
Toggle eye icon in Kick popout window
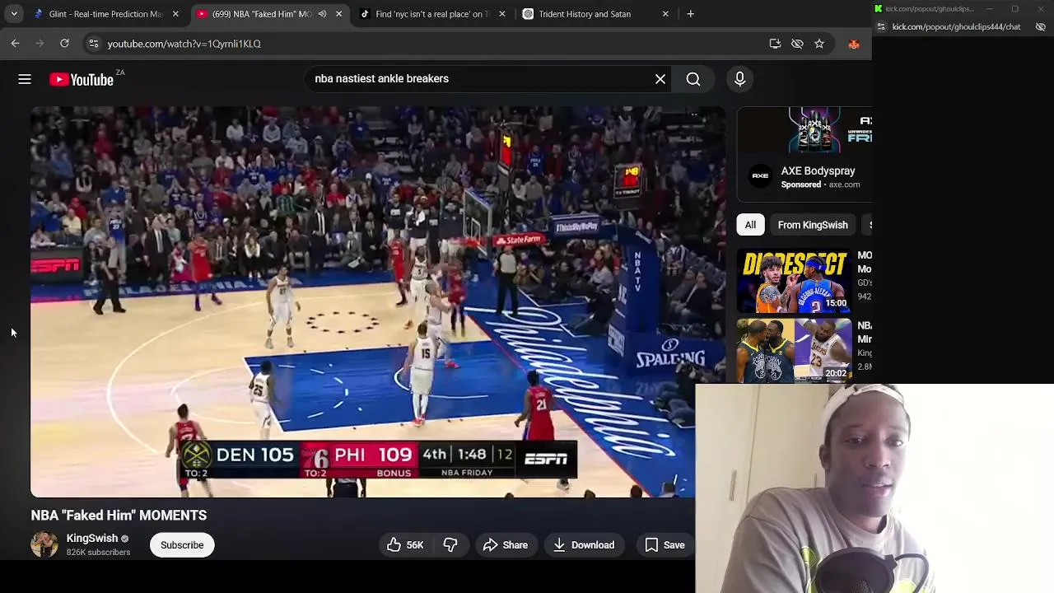tap(1041, 27)
